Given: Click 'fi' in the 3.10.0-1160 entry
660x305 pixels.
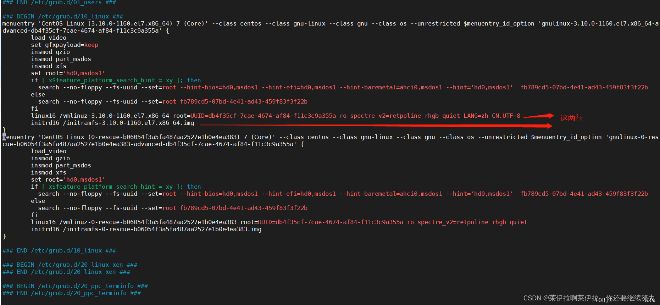Looking at the screenshot, I should point(34,109).
